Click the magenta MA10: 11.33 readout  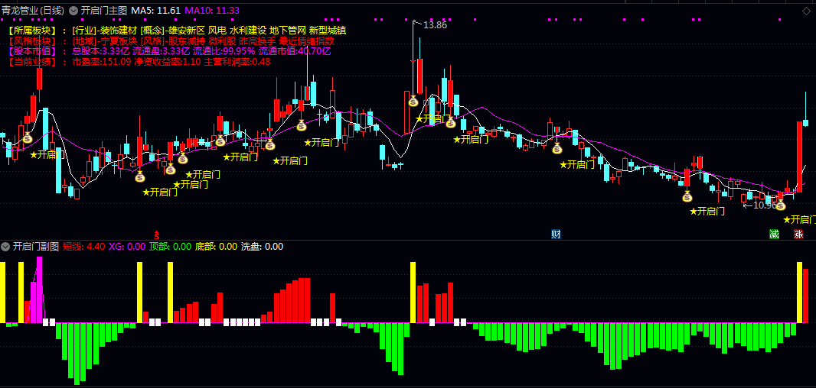[212, 11]
